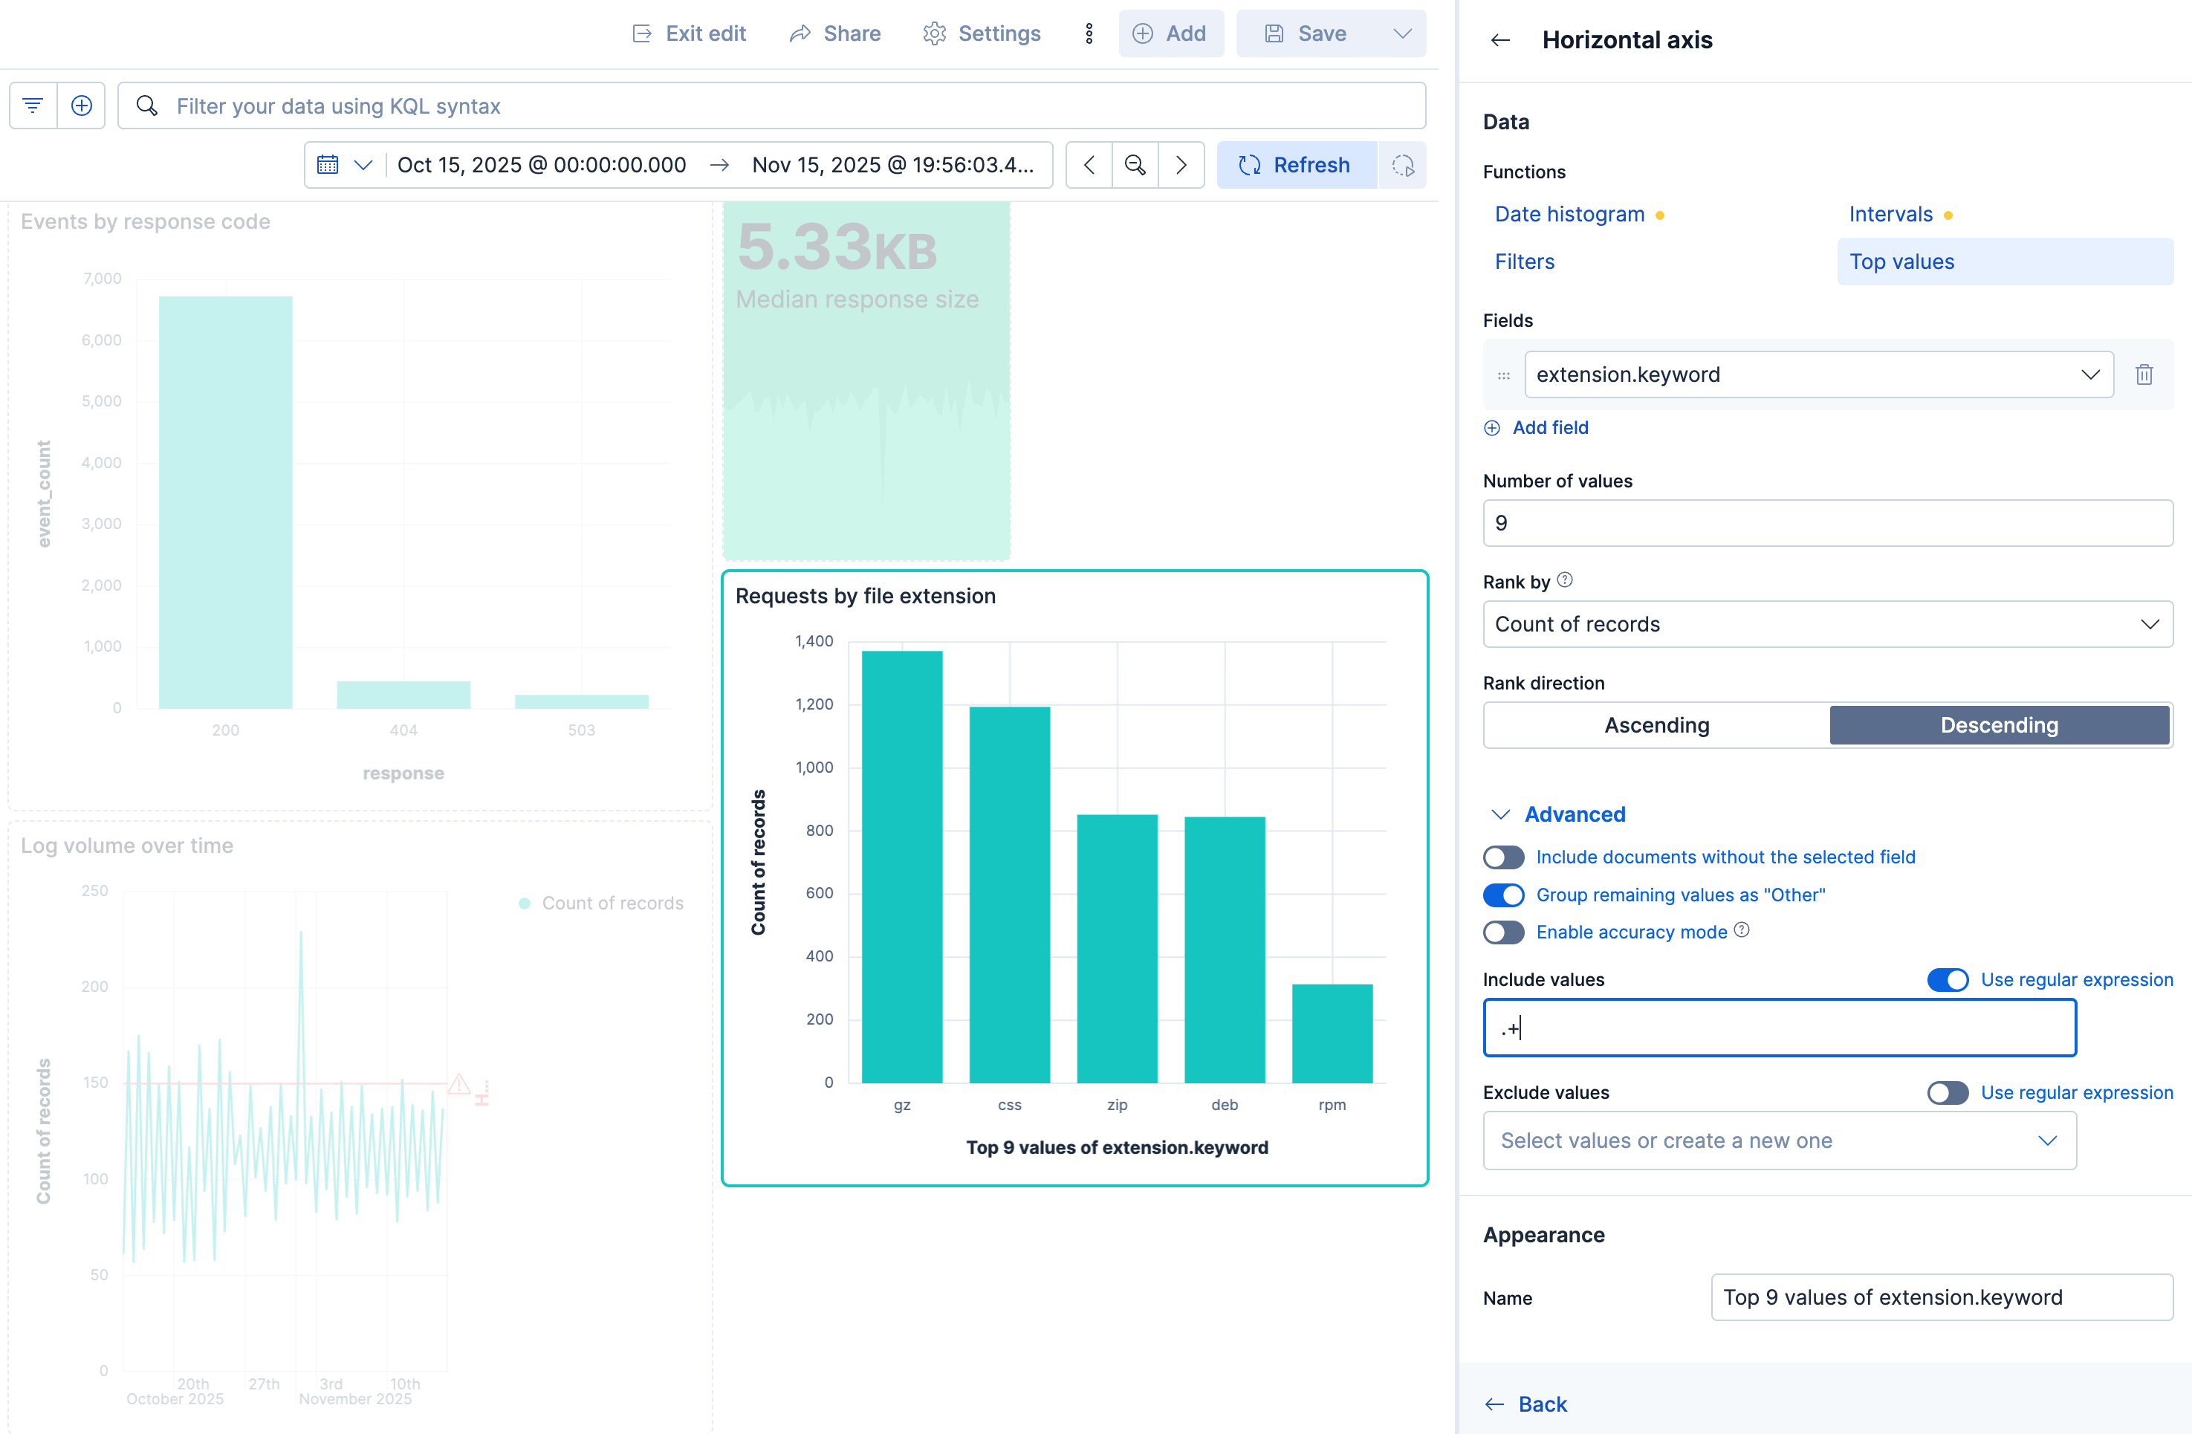Click the Refresh button
The image size is (2192, 1434).
tap(1296, 165)
